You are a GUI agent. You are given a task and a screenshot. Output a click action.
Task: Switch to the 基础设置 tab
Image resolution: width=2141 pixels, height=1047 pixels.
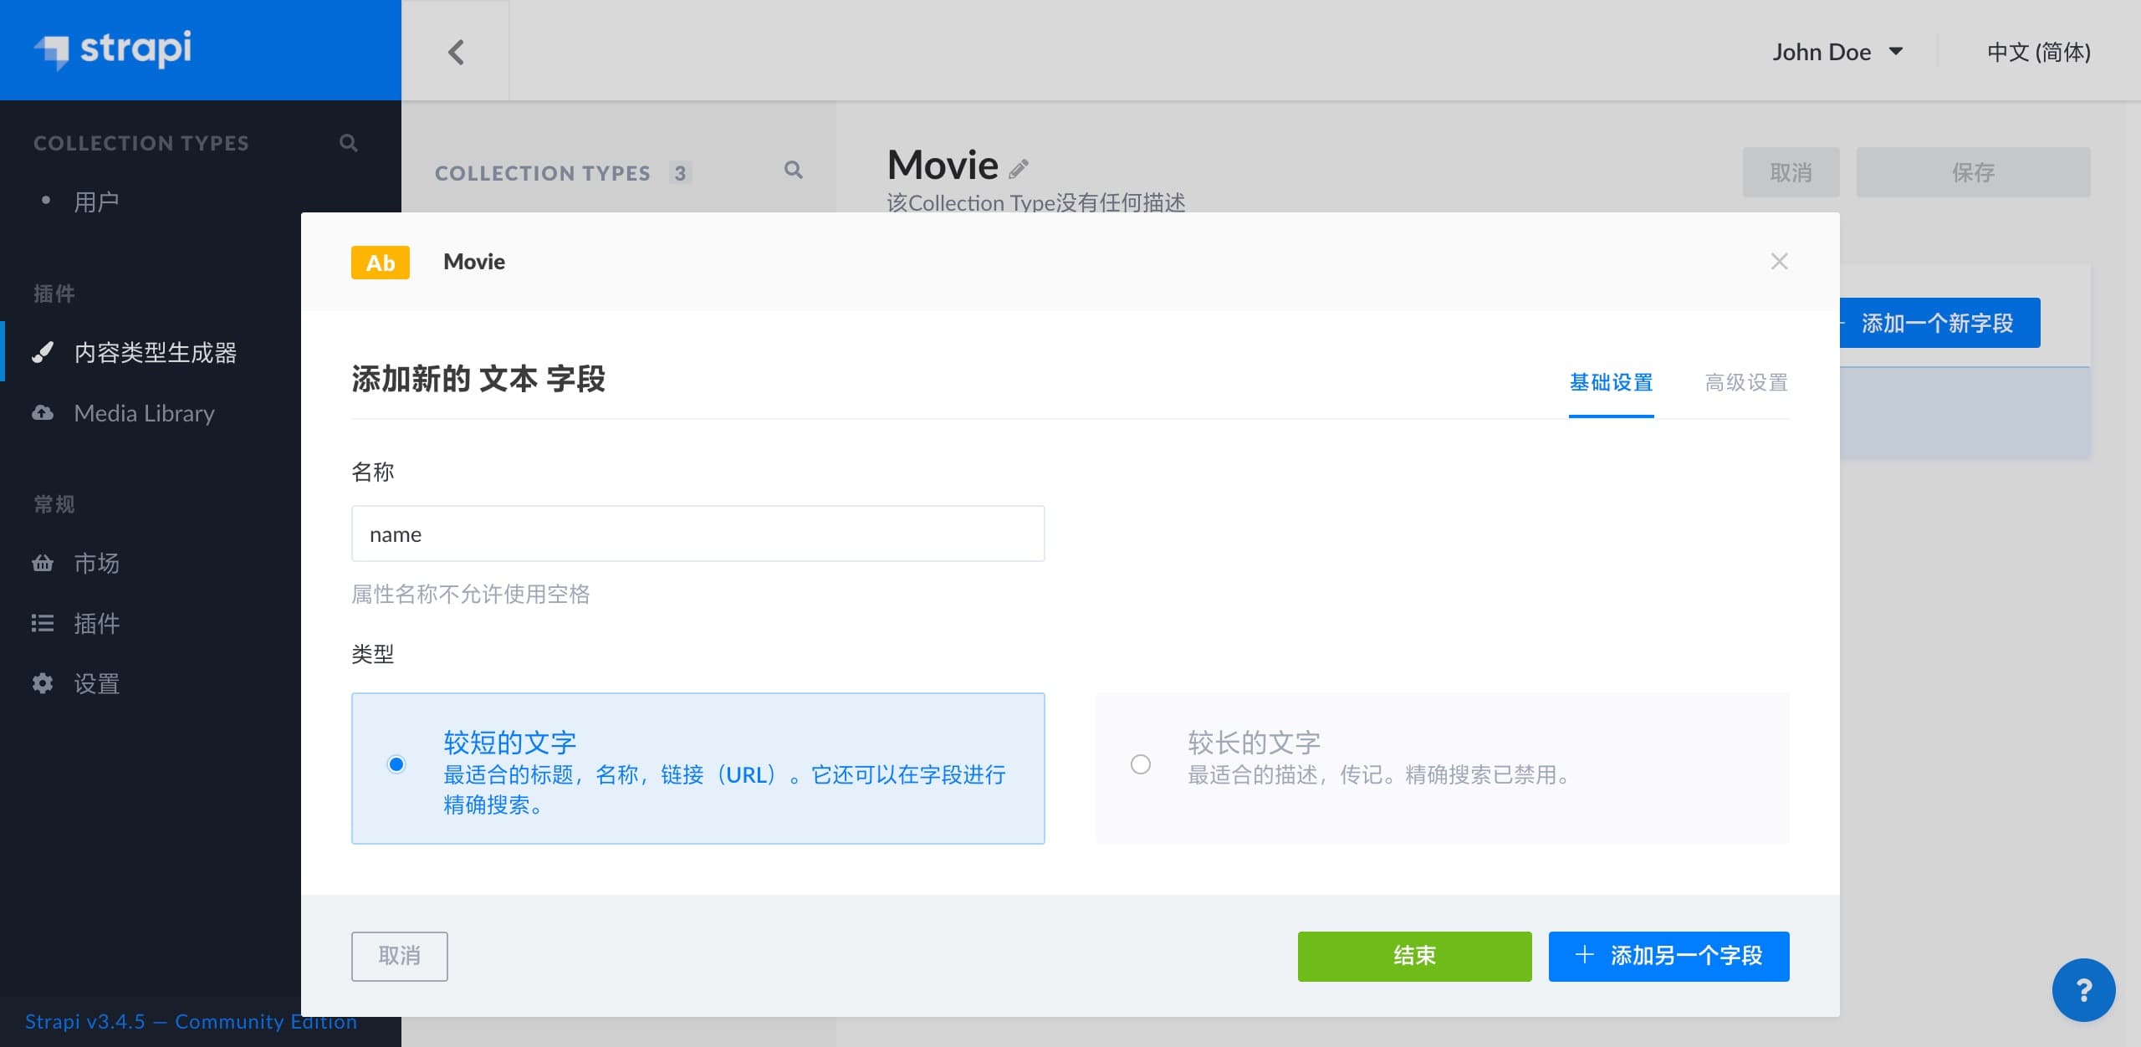click(1611, 383)
